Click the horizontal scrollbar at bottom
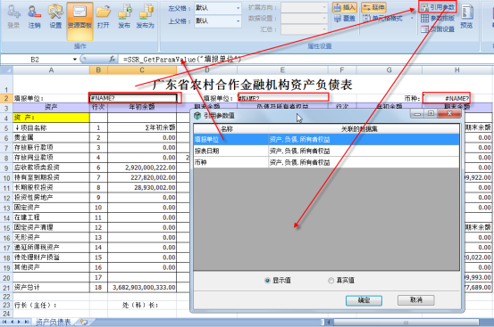The width and height of the screenshot is (494, 327). point(406,323)
